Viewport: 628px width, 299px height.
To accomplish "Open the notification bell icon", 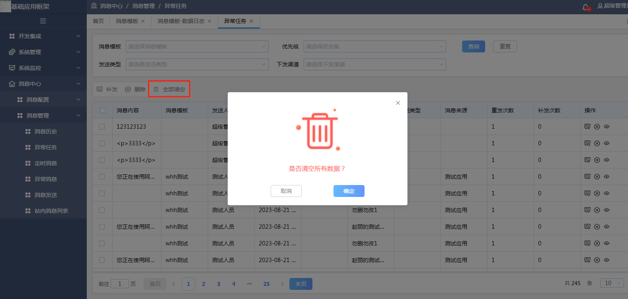I will tap(586, 7).
